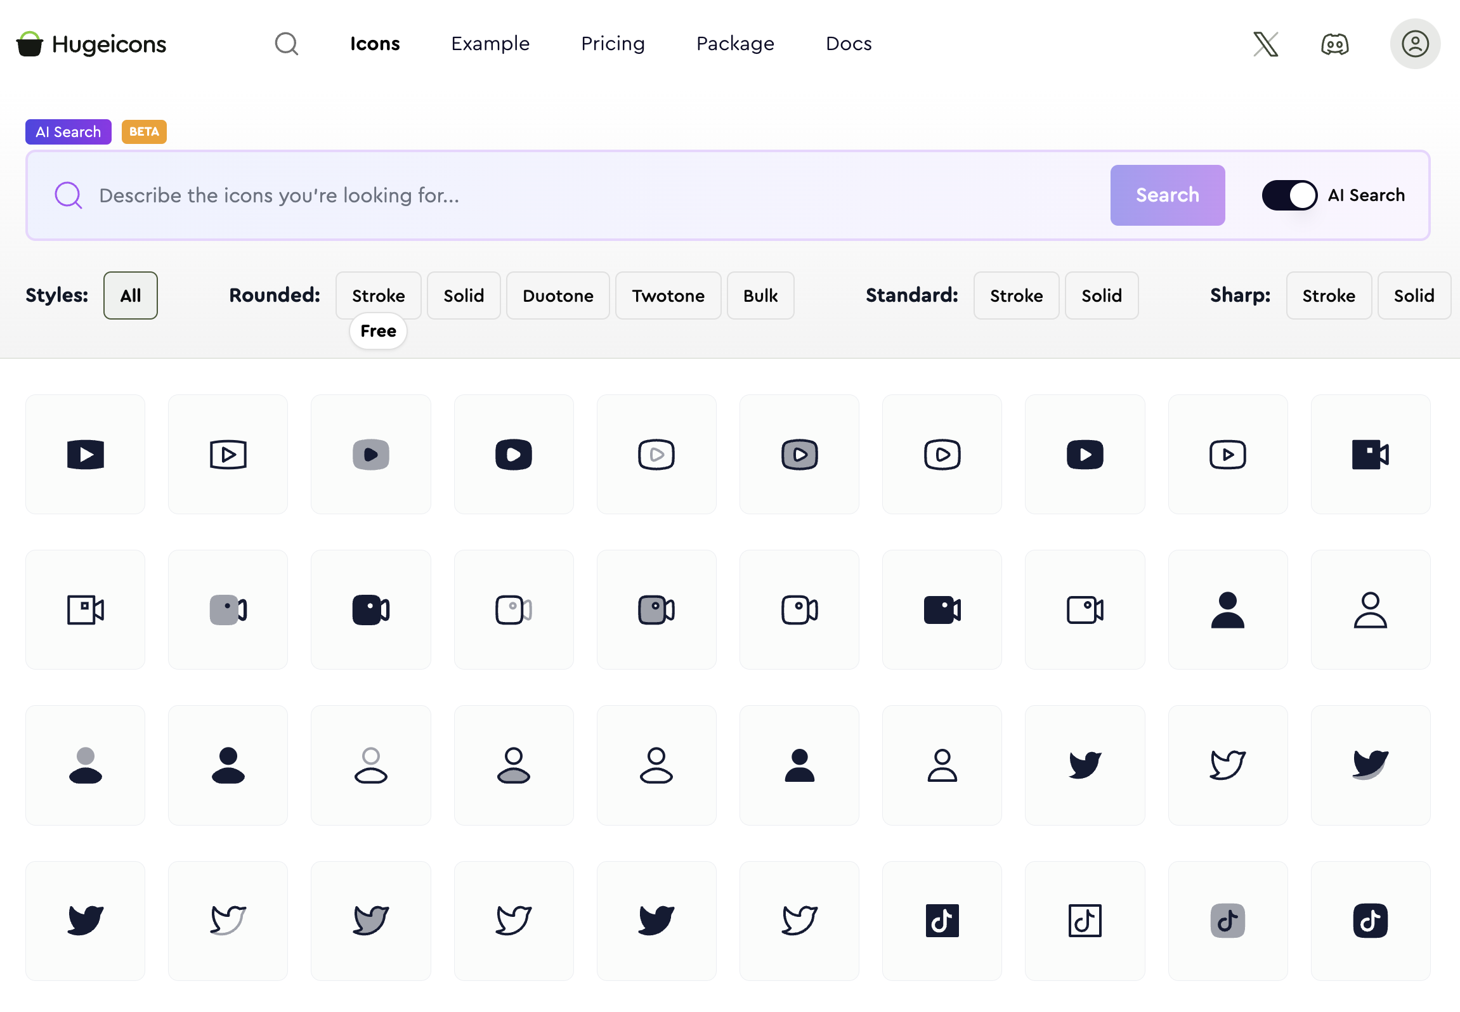Select the outline Twitter bird with gray tail
The height and width of the screenshot is (1012, 1460).
click(x=228, y=921)
